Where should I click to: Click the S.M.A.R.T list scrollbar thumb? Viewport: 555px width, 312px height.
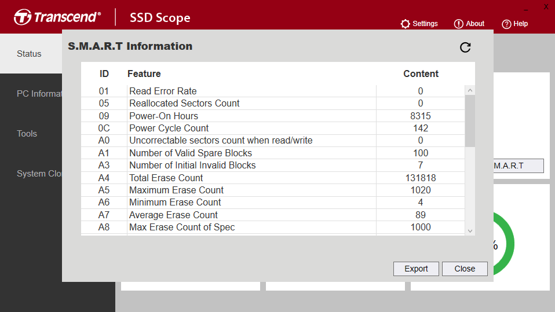[x=470, y=121]
